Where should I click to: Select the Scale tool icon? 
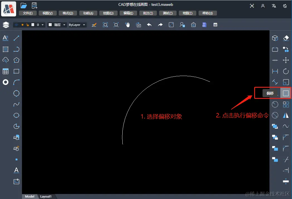tap(286, 82)
